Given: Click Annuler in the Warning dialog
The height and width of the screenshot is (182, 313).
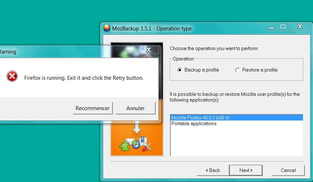Looking at the screenshot, I should 135,108.
